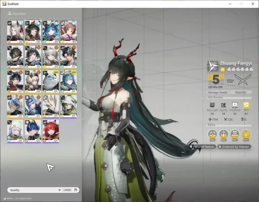Click the Electrify tag

[241, 92]
